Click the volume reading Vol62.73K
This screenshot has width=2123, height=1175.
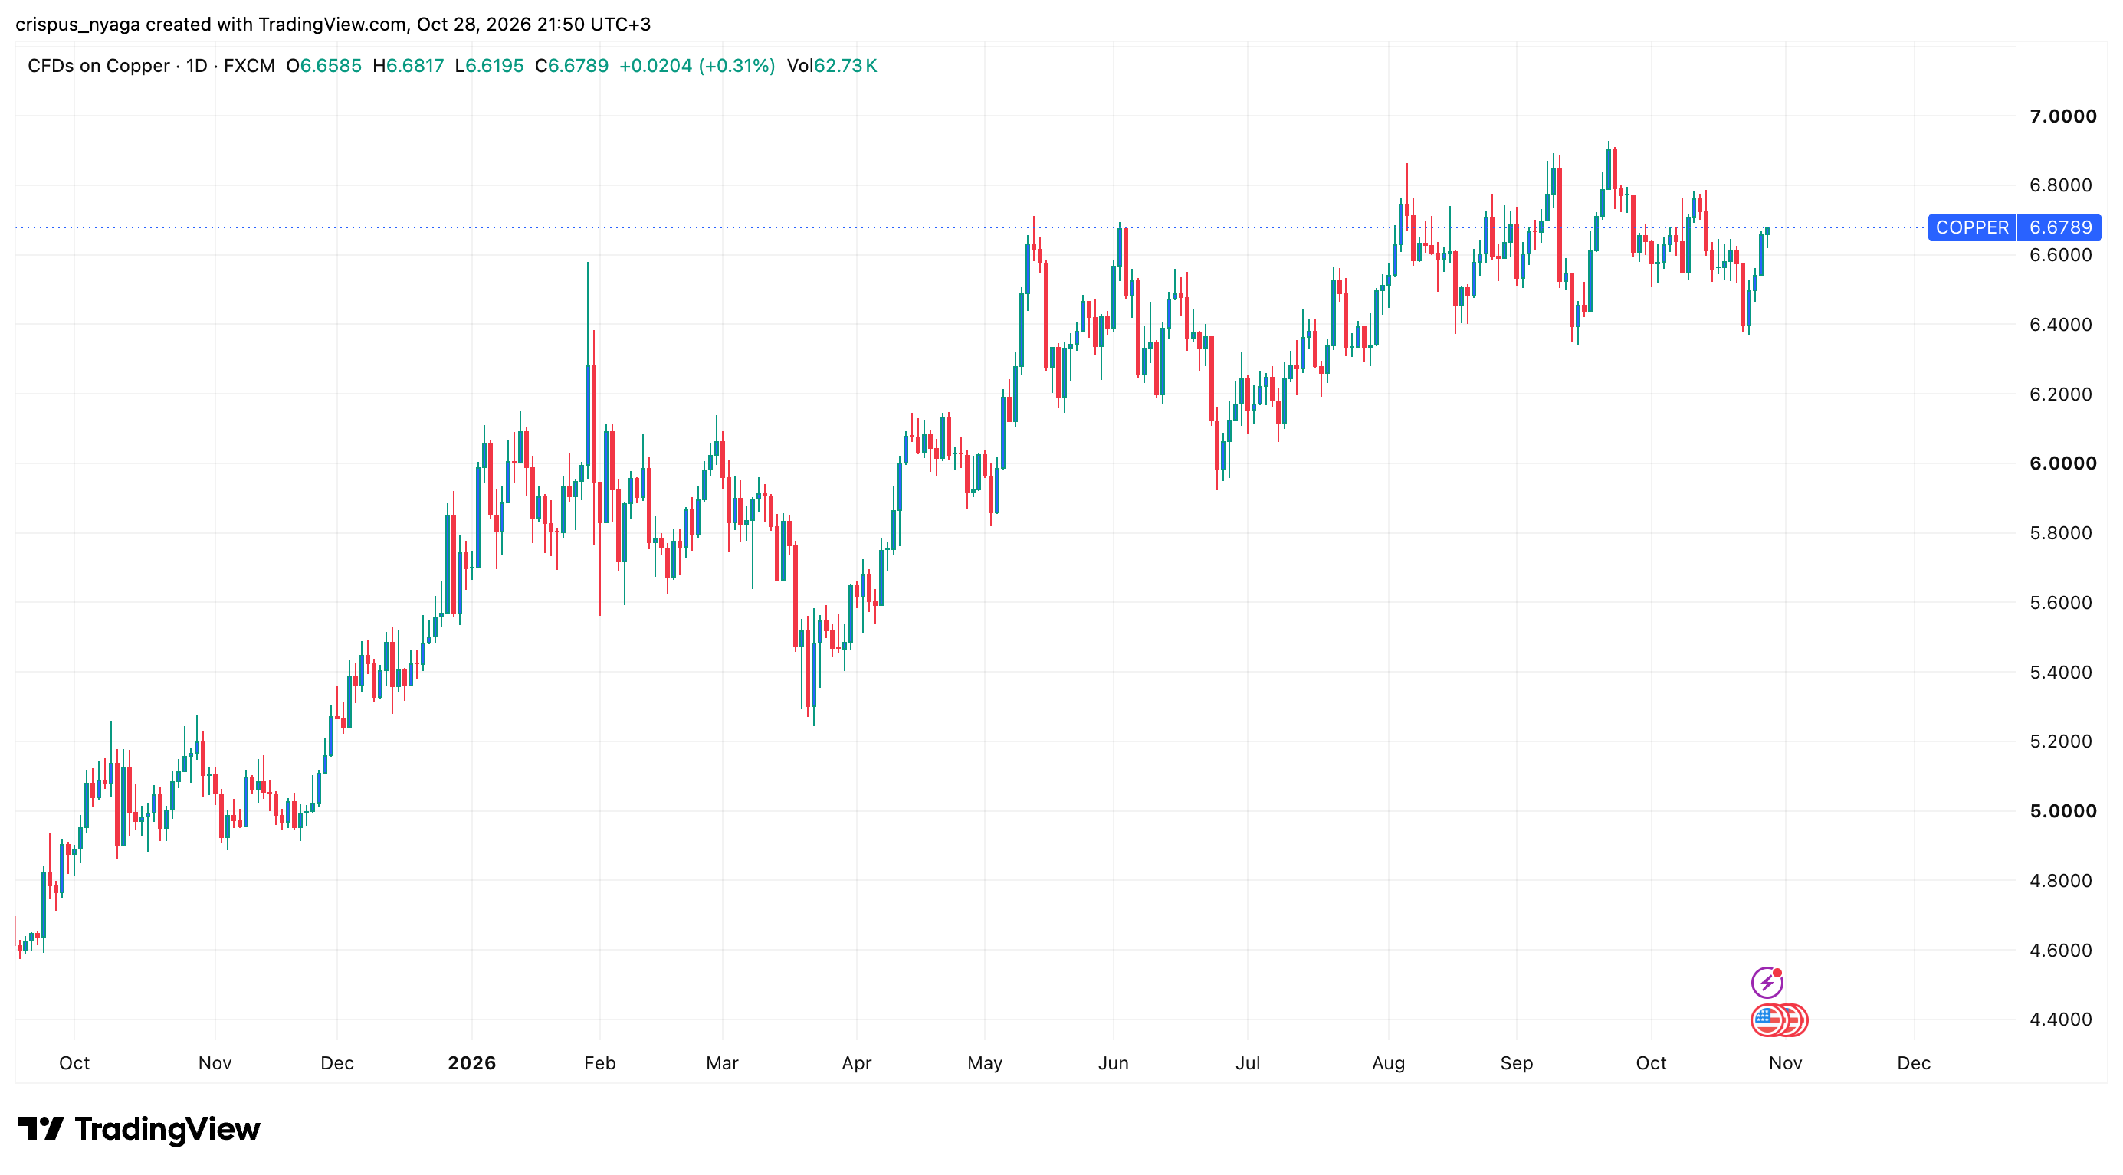(832, 66)
